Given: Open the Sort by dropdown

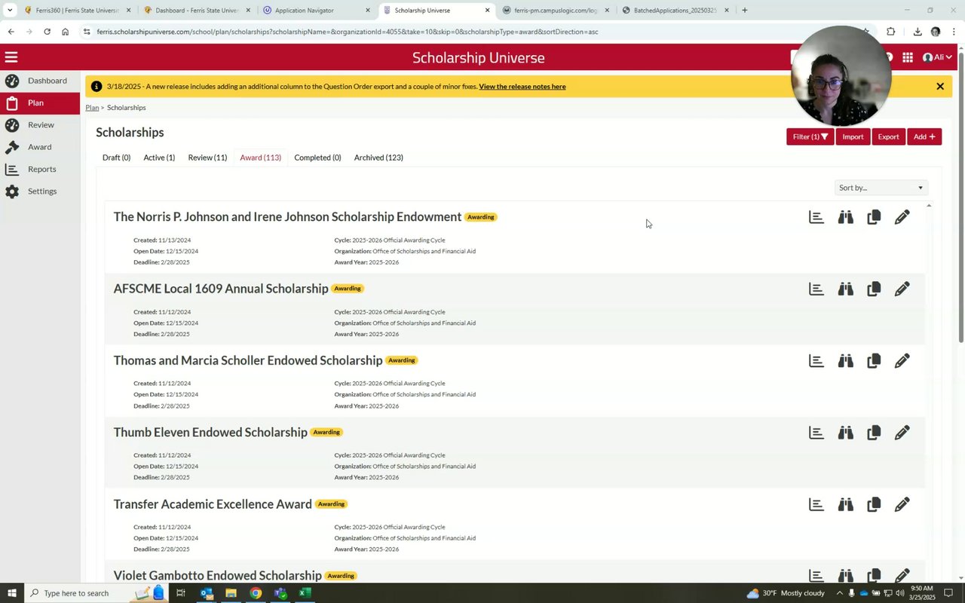Looking at the screenshot, I should 881,188.
